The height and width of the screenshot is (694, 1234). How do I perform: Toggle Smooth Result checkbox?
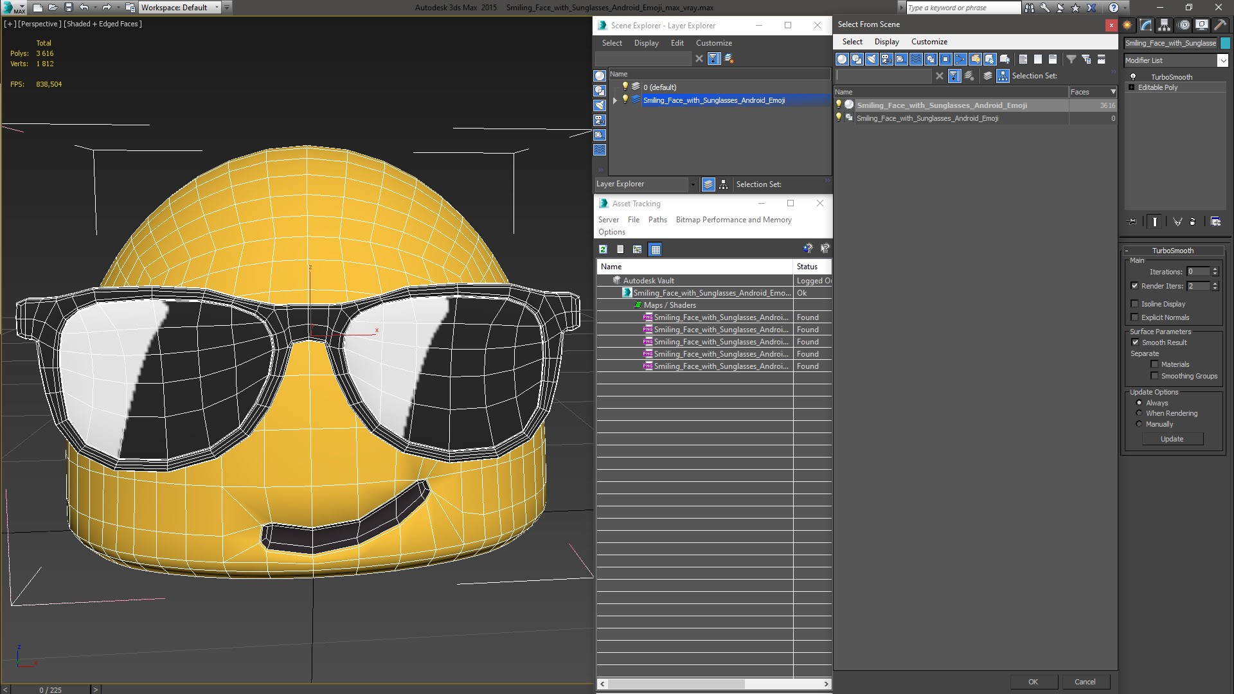[1135, 343]
